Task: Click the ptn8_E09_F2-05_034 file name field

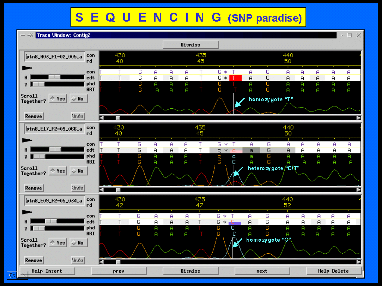Action: pos(54,201)
